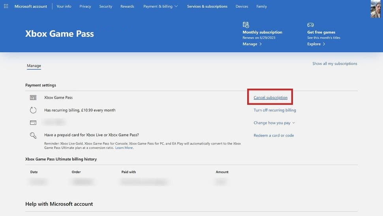Click the Date column header

tap(34, 172)
